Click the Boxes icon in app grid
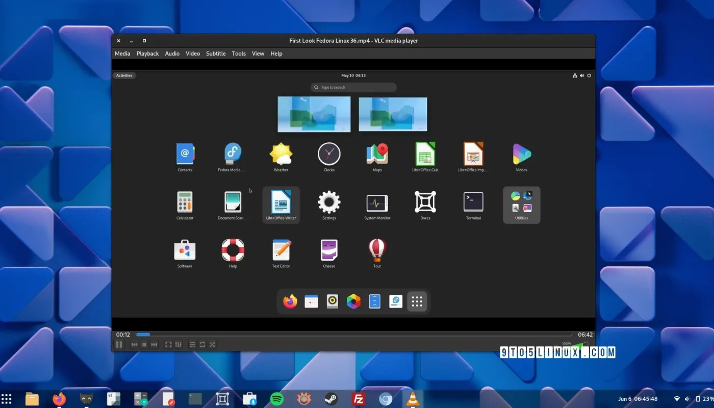This screenshot has width=714, height=408. 425,202
